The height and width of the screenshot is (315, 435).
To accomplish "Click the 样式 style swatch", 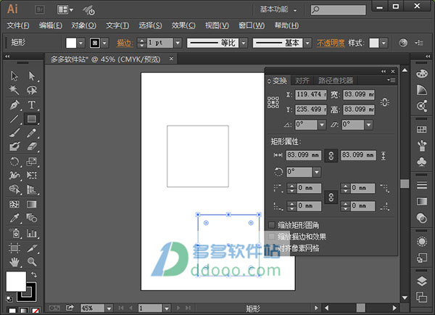I will [x=374, y=43].
